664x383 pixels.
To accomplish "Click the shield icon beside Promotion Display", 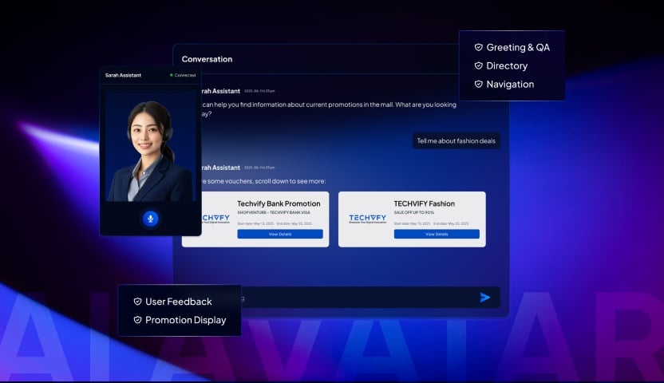I will pos(137,320).
